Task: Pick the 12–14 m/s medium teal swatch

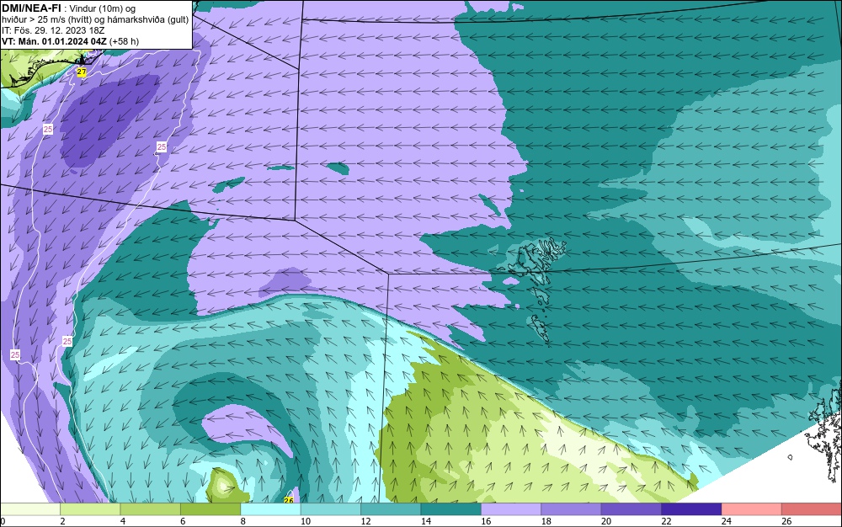Action: pos(391,509)
